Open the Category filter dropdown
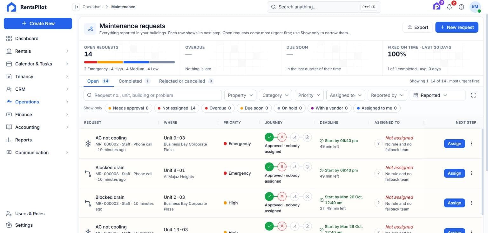488x233 pixels. [x=275, y=95]
